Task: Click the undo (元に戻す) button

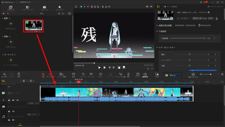Action: tap(5, 75)
